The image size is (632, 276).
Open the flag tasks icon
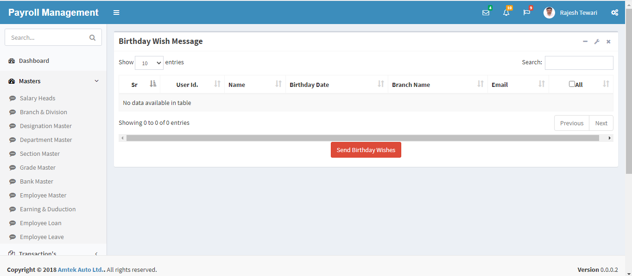pos(526,13)
